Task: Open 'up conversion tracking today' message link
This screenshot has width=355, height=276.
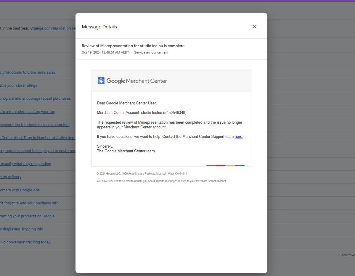Action: point(25,242)
